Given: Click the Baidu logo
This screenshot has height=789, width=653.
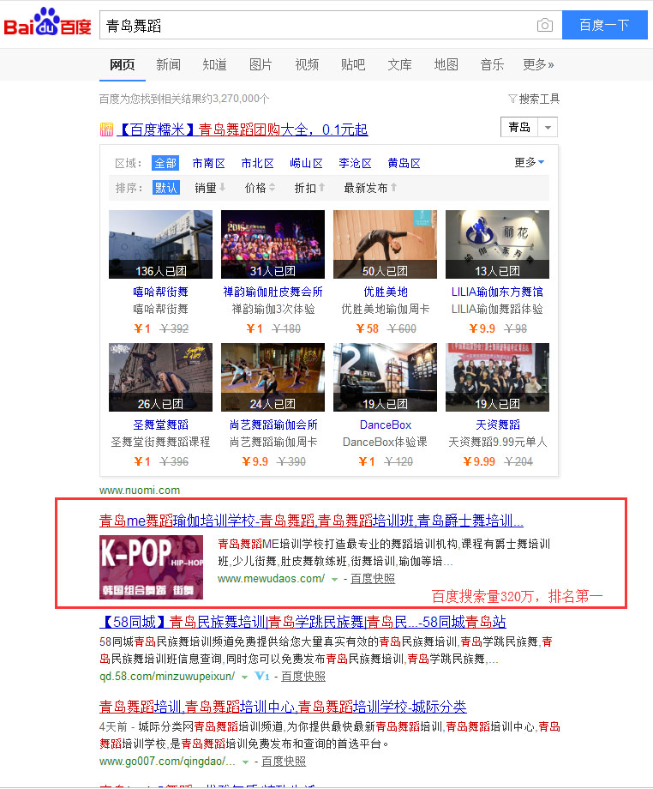Looking at the screenshot, I should (x=47, y=22).
